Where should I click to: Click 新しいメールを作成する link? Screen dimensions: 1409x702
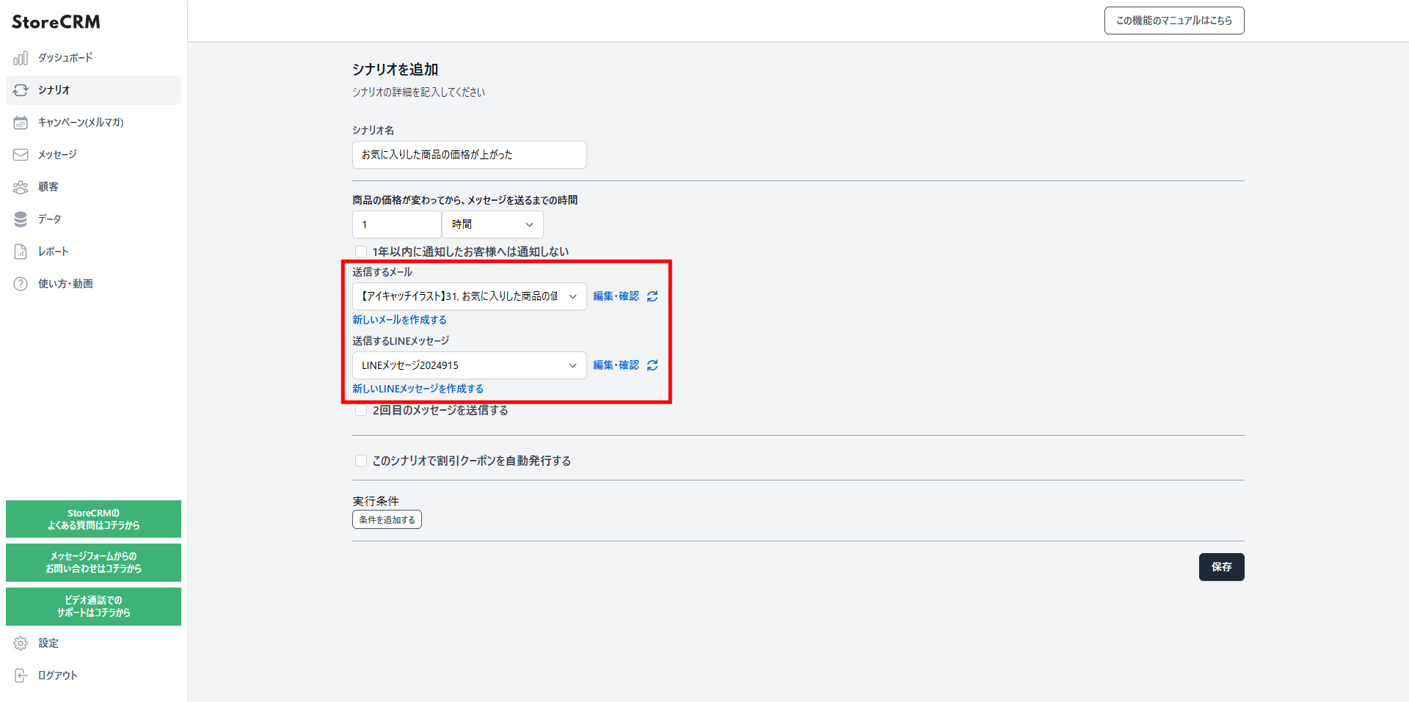pos(399,320)
